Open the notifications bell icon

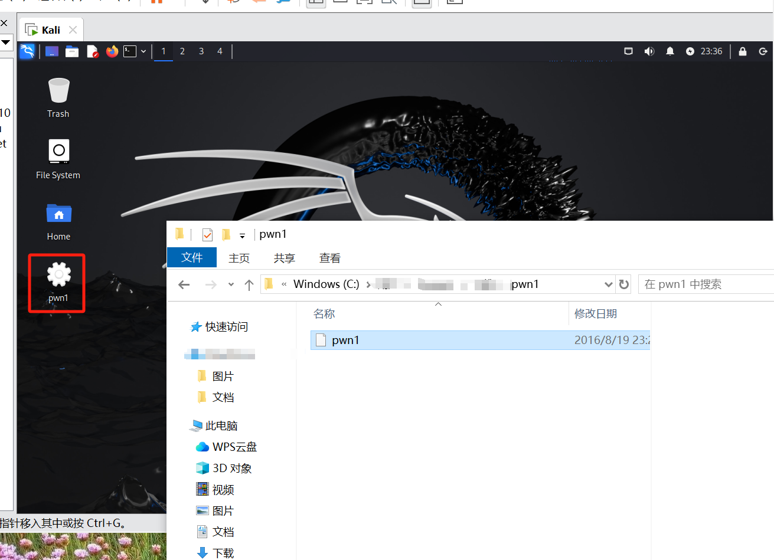[x=670, y=51]
